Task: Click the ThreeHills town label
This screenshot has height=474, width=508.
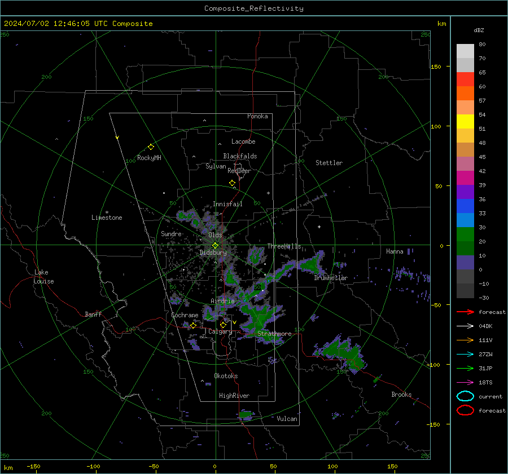Action: [x=284, y=246]
